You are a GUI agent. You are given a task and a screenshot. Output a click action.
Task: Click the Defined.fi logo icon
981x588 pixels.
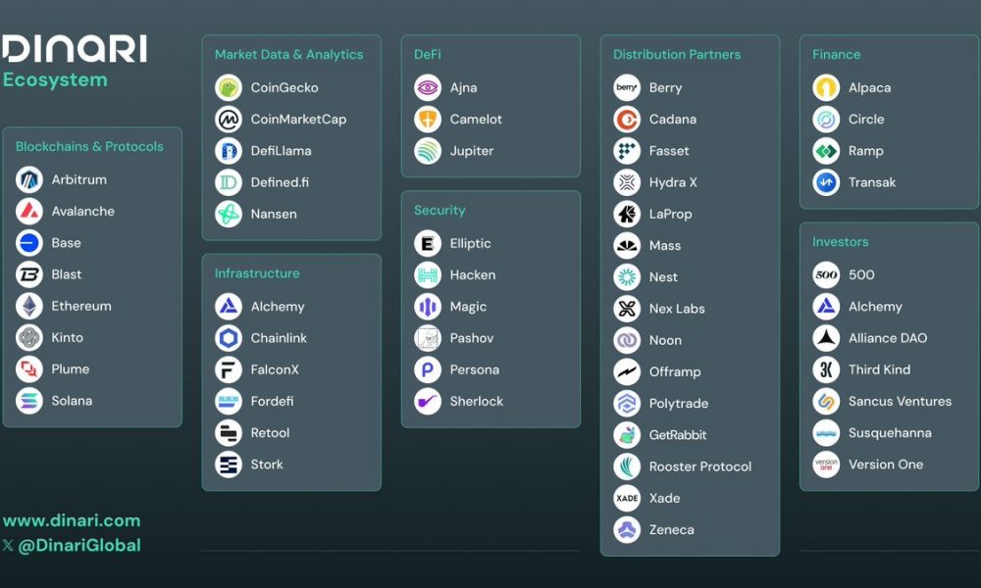229,182
